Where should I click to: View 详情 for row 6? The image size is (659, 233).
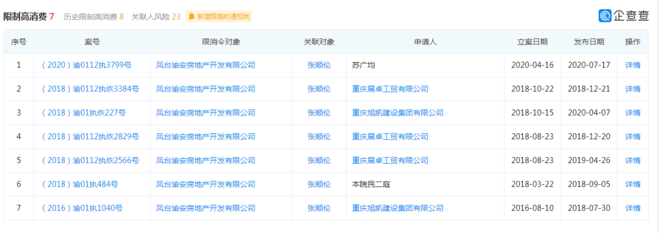[x=633, y=184]
